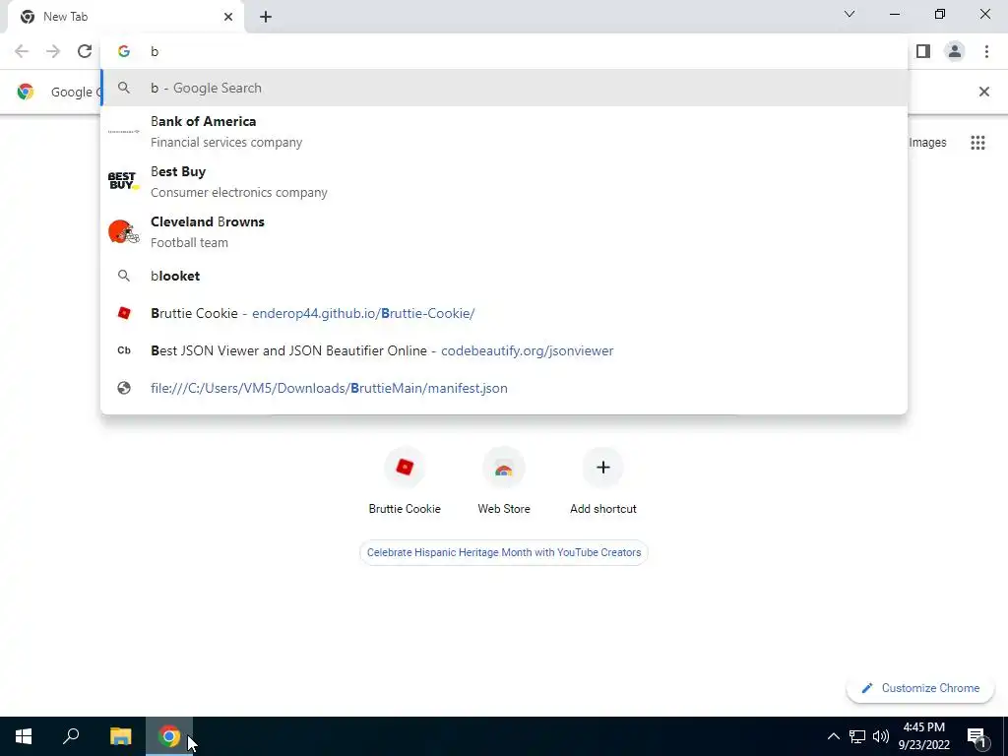
Task: Click the back navigation arrow
Action: click(x=22, y=51)
